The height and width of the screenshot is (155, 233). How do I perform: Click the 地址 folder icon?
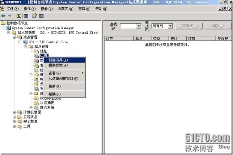(36, 51)
